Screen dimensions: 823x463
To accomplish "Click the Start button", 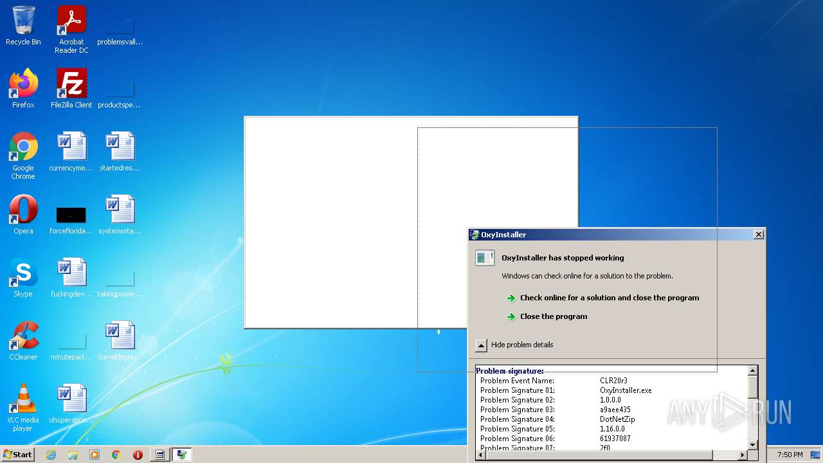I will [x=17, y=455].
